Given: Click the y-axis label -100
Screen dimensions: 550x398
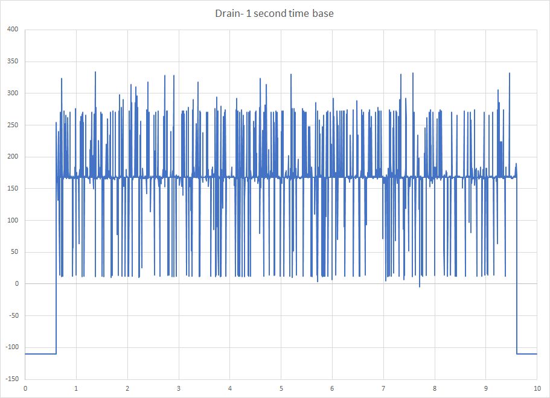Looking at the screenshot, I should click(x=11, y=347).
